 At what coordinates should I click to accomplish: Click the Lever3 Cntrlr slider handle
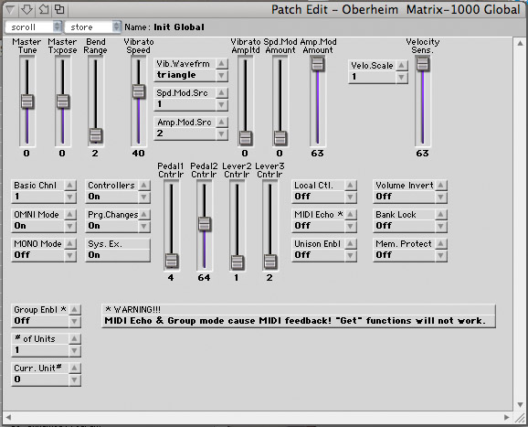pos(270,262)
